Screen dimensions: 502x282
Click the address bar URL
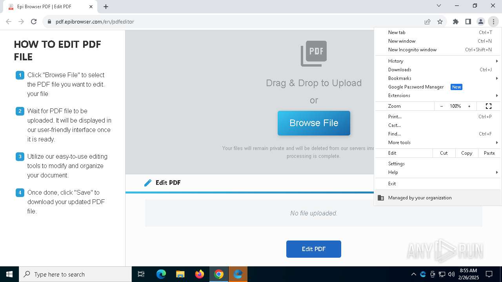coord(95,22)
